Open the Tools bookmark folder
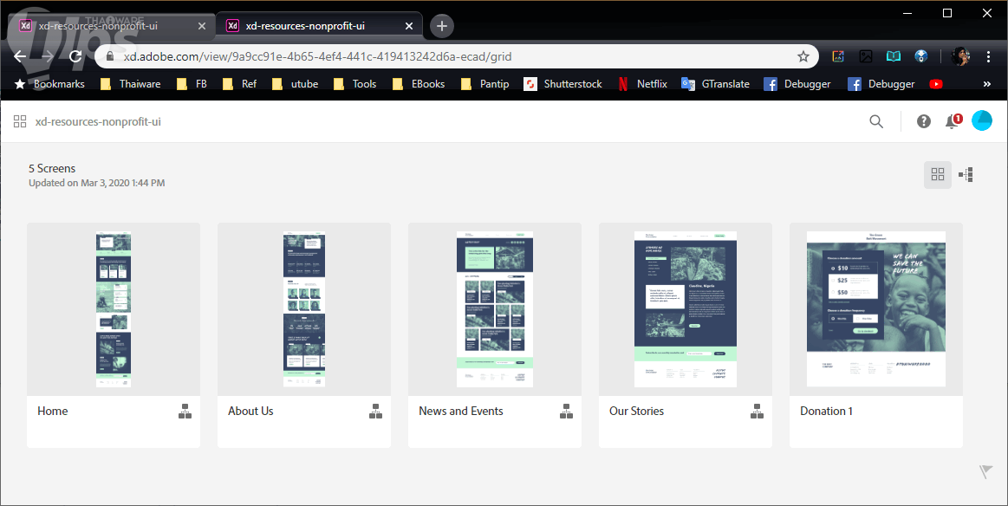 pyautogui.click(x=354, y=83)
